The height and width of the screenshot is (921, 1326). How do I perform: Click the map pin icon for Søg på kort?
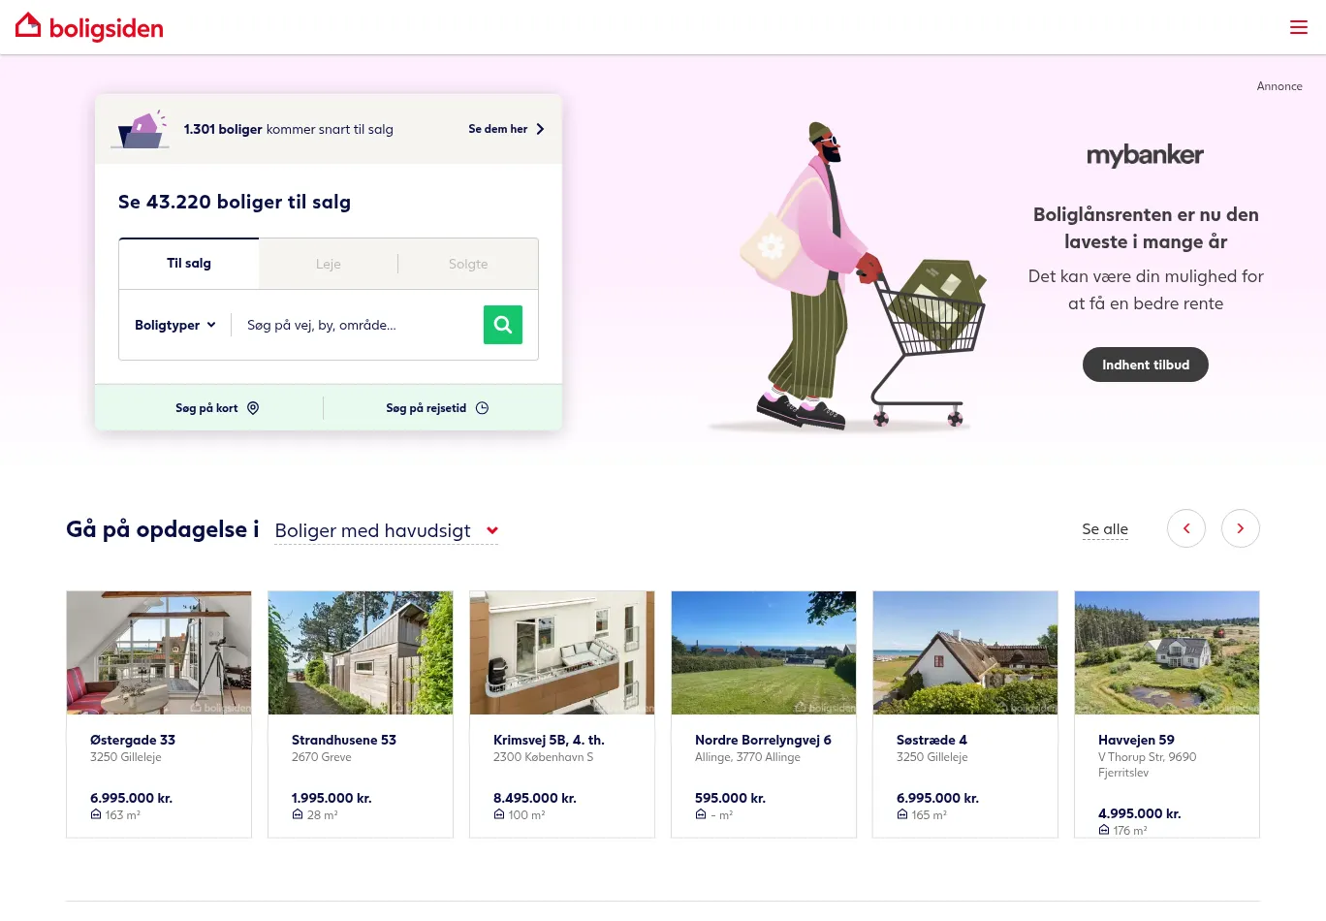(253, 408)
